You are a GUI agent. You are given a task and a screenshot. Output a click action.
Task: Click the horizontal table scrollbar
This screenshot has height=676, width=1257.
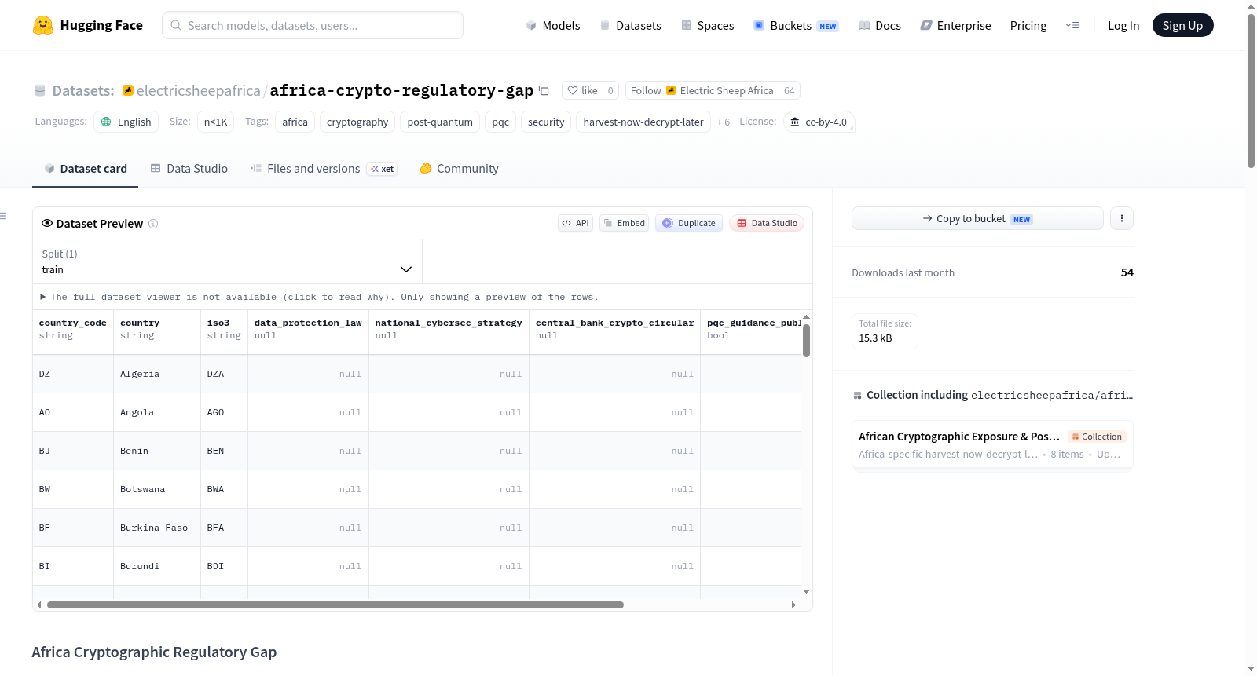click(335, 605)
